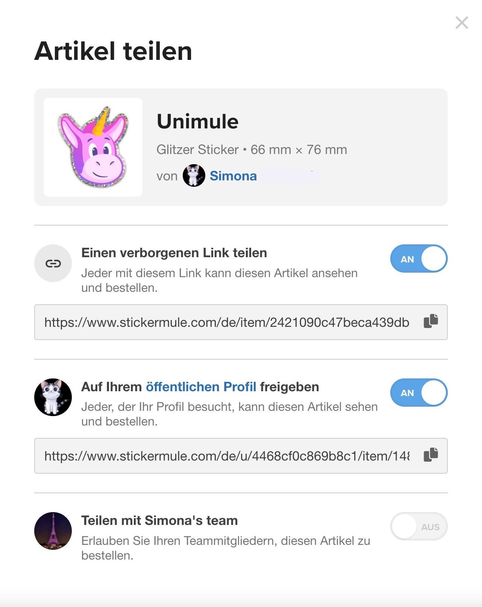This screenshot has height=607, width=482.
Task: Click the Unimule item title
Action: tap(197, 121)
